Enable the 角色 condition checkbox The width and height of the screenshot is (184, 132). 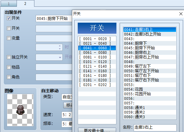tap(9, 77)
